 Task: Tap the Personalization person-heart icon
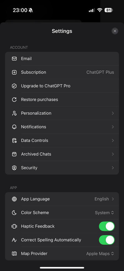tap(14, 113)
